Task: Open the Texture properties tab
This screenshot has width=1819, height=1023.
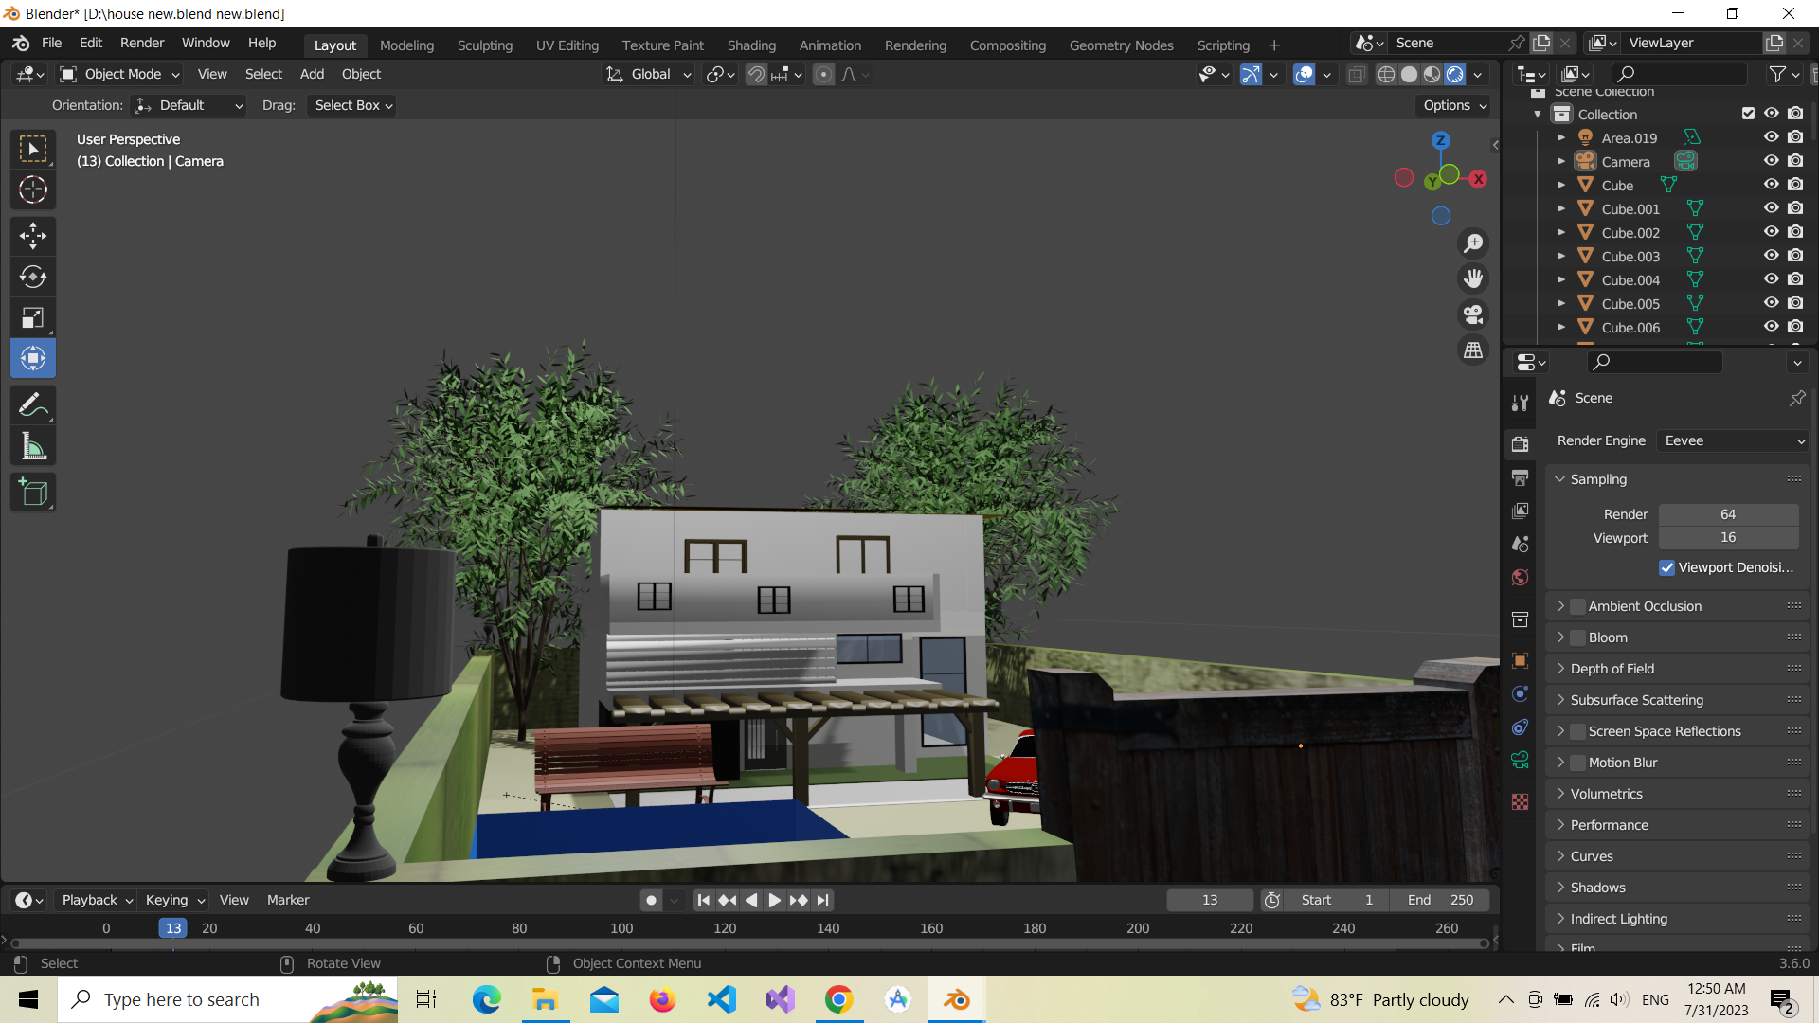Action: click(1520, 801)
